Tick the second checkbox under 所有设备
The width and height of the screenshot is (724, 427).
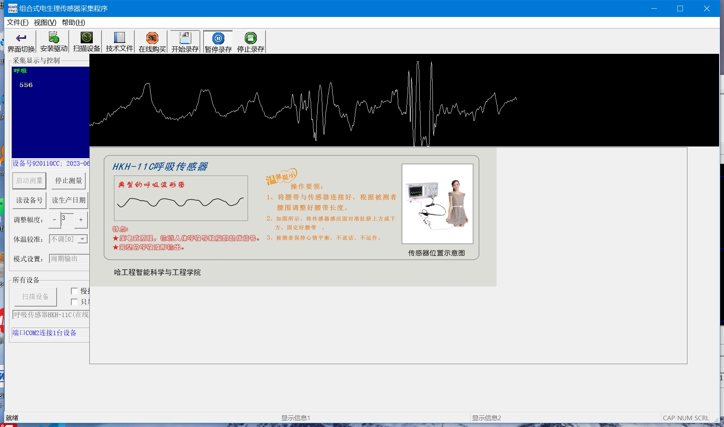pos(74,302)
